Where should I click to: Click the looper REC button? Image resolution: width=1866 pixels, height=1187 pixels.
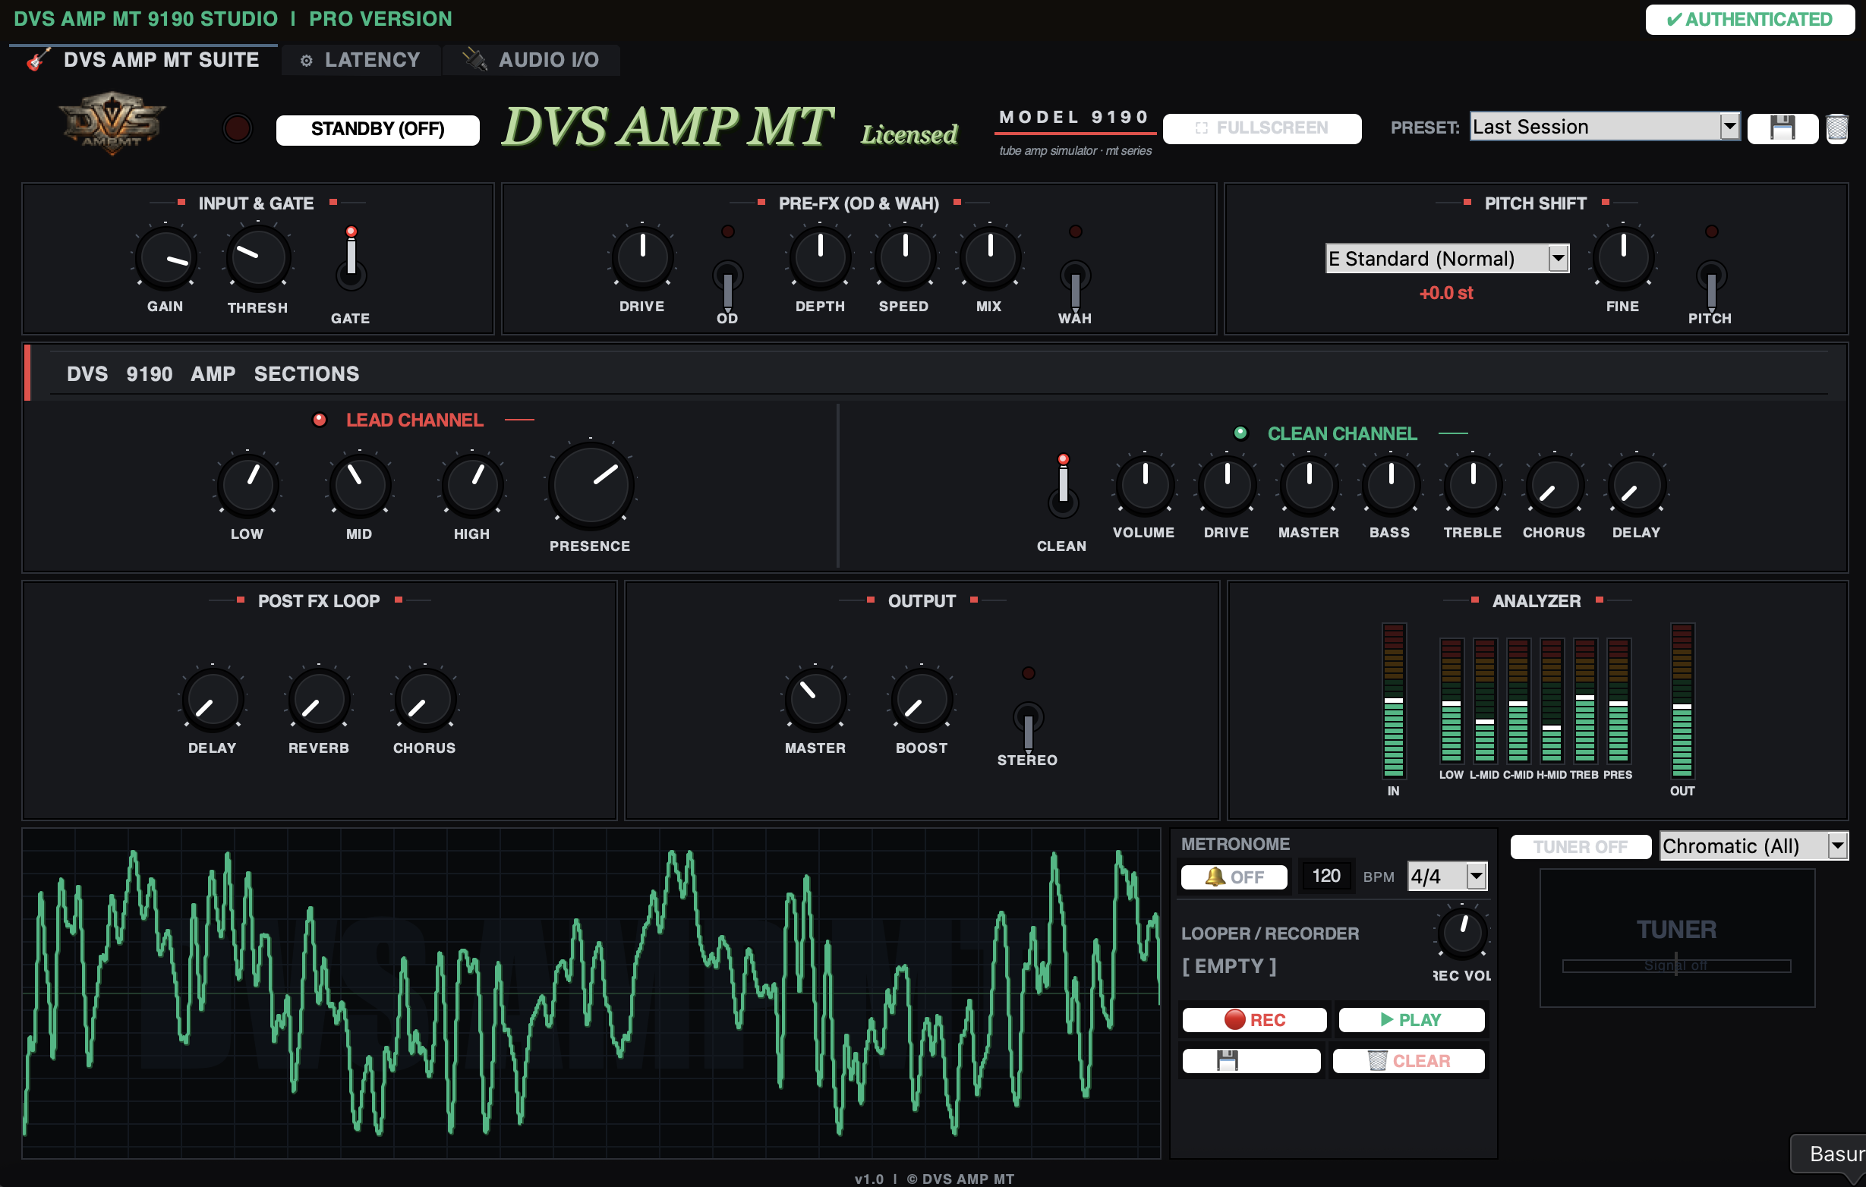point(1254,1019)
